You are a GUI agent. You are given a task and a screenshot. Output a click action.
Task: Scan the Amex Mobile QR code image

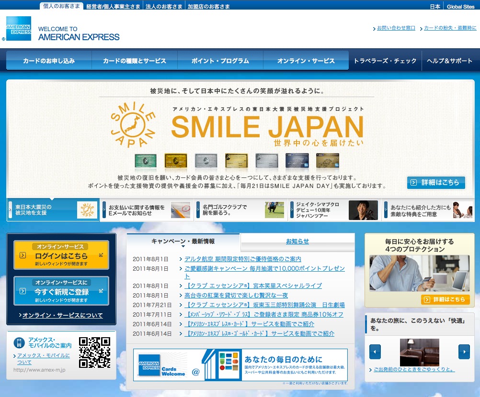point(94,353)
